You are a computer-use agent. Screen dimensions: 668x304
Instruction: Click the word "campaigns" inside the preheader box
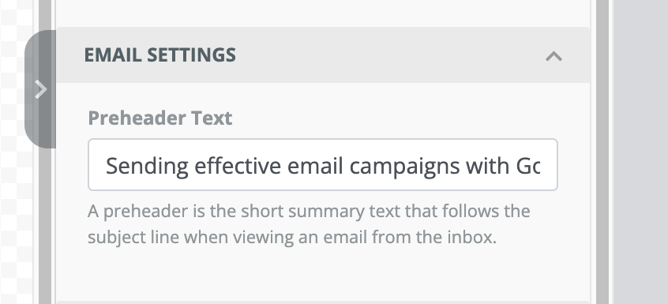pyautogui.click(x=404, y=166)
